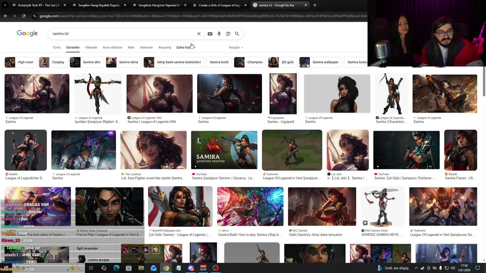Select the Tümü search filter
Image resolution: width=486 pixels, height=273 pixels.
(x=57, y=47)
